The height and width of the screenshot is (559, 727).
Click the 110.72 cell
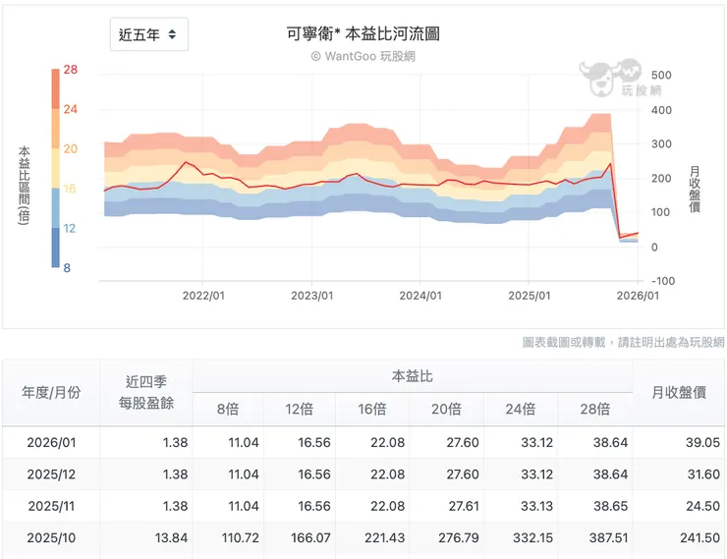(x=240, y=537)
